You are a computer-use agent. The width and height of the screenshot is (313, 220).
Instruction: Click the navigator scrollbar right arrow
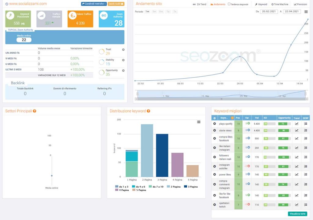point(307,99)
